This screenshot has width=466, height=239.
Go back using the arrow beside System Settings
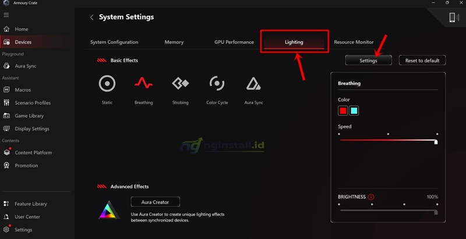[x=92, y=17]
